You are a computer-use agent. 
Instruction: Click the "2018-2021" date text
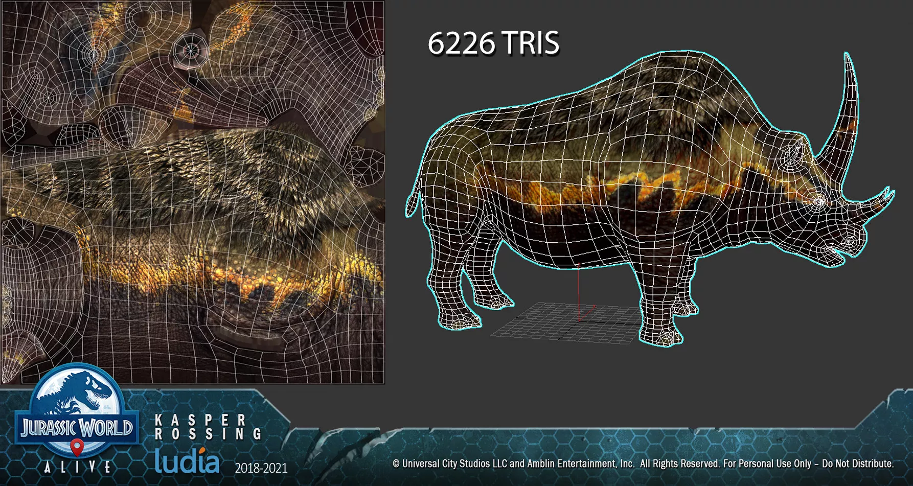(261, 468)
